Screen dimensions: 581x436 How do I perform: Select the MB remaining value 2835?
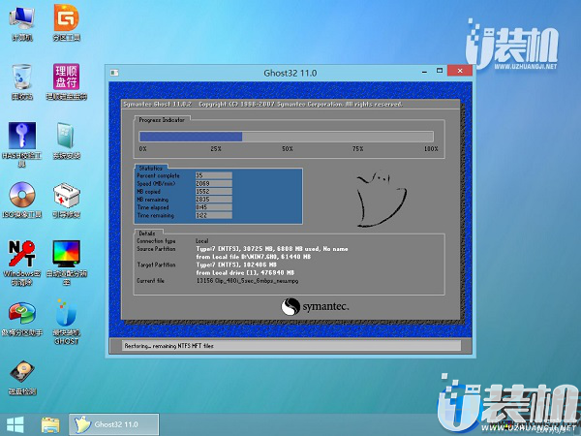[213, 200]
